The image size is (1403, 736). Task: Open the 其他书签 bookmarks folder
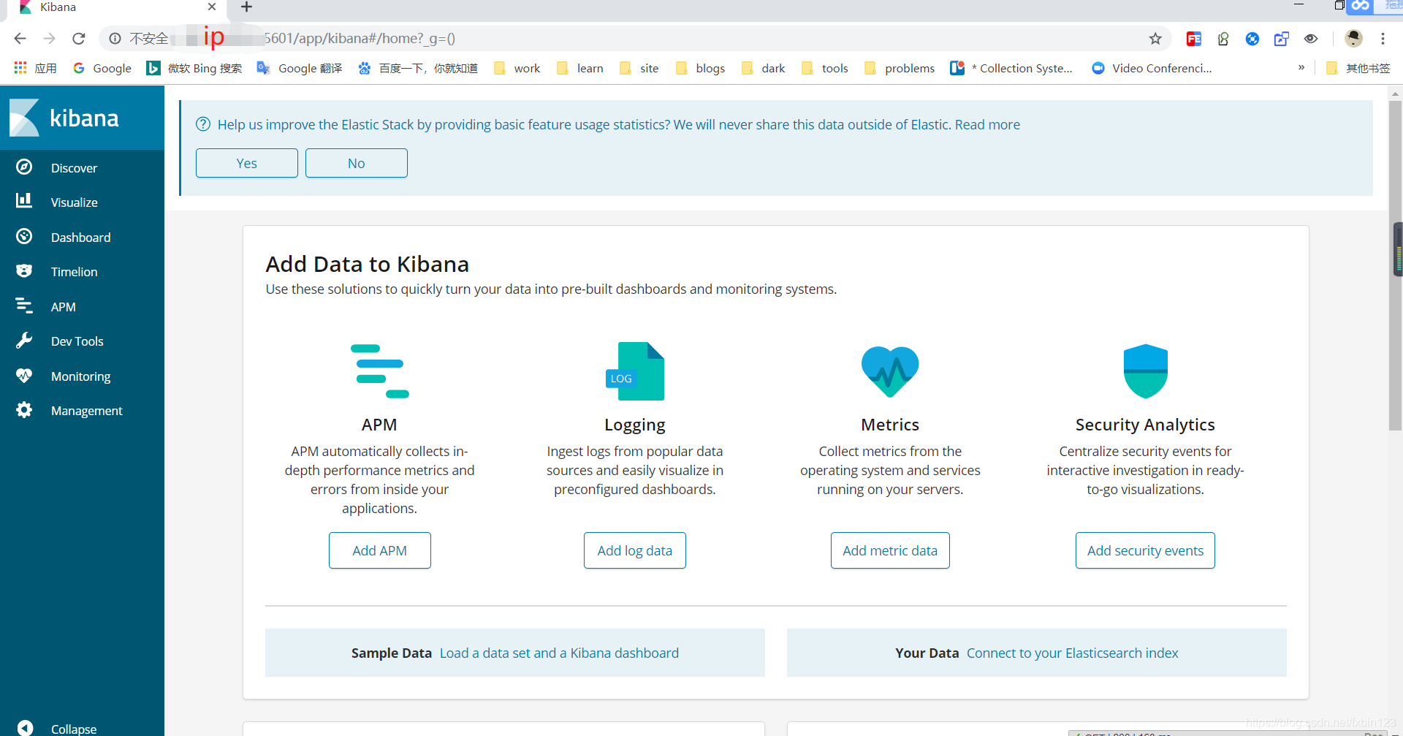1358,68
